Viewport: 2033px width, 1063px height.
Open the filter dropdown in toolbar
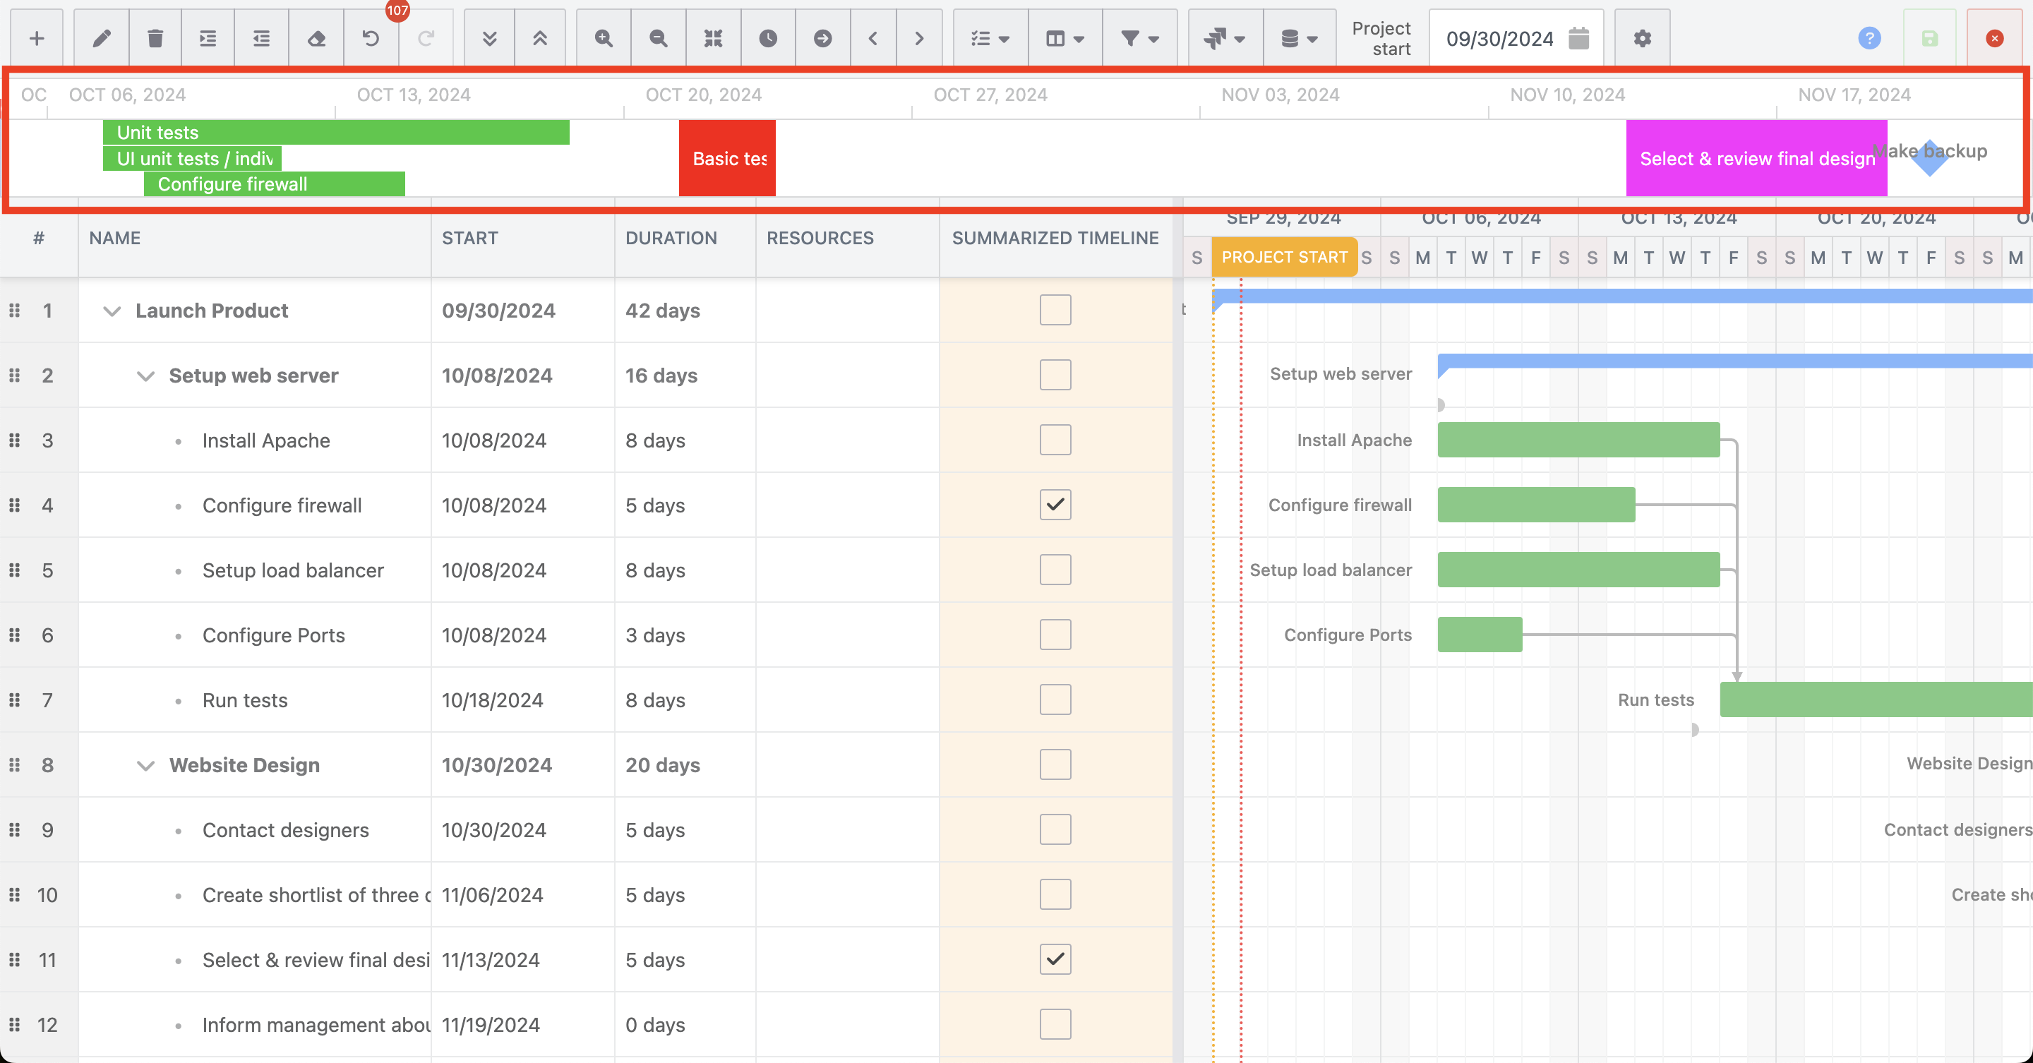tap(1139, 38)
